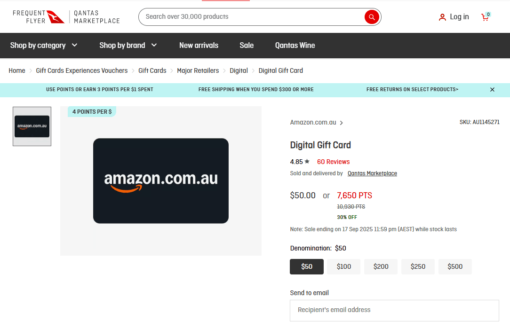Open the 60 Reviews link
The image size is (510, 336).
pos(333,162)
